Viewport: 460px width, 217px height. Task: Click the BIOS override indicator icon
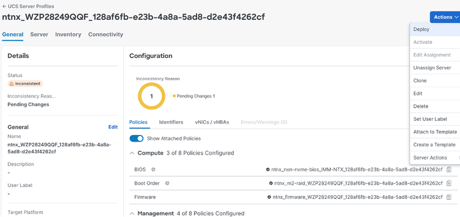tap(153, 169)
